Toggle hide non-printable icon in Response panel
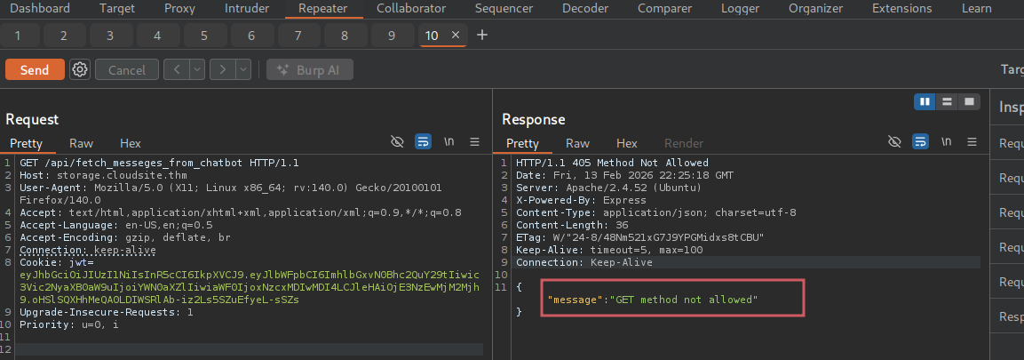This screenshot has width=1024, height=360. click(894, 142)
